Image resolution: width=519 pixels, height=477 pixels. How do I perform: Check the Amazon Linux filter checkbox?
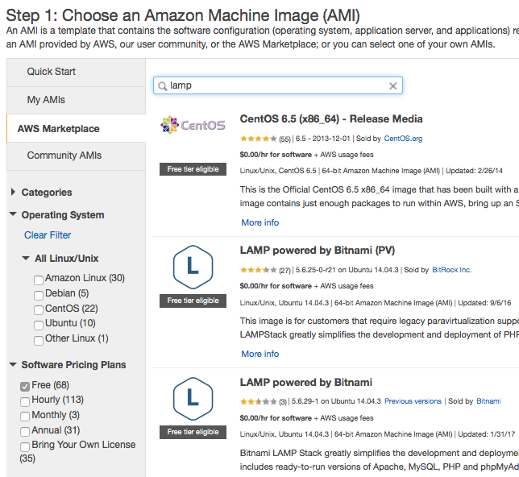39,279
